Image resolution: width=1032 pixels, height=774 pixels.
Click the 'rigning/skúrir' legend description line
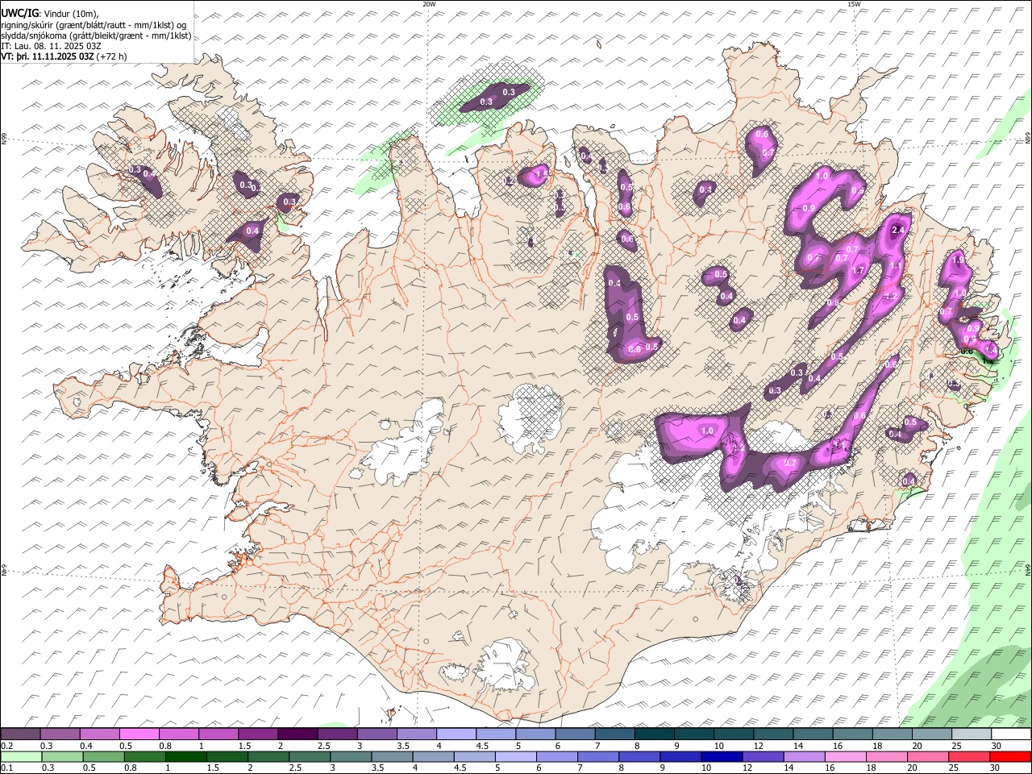point(94,25)
